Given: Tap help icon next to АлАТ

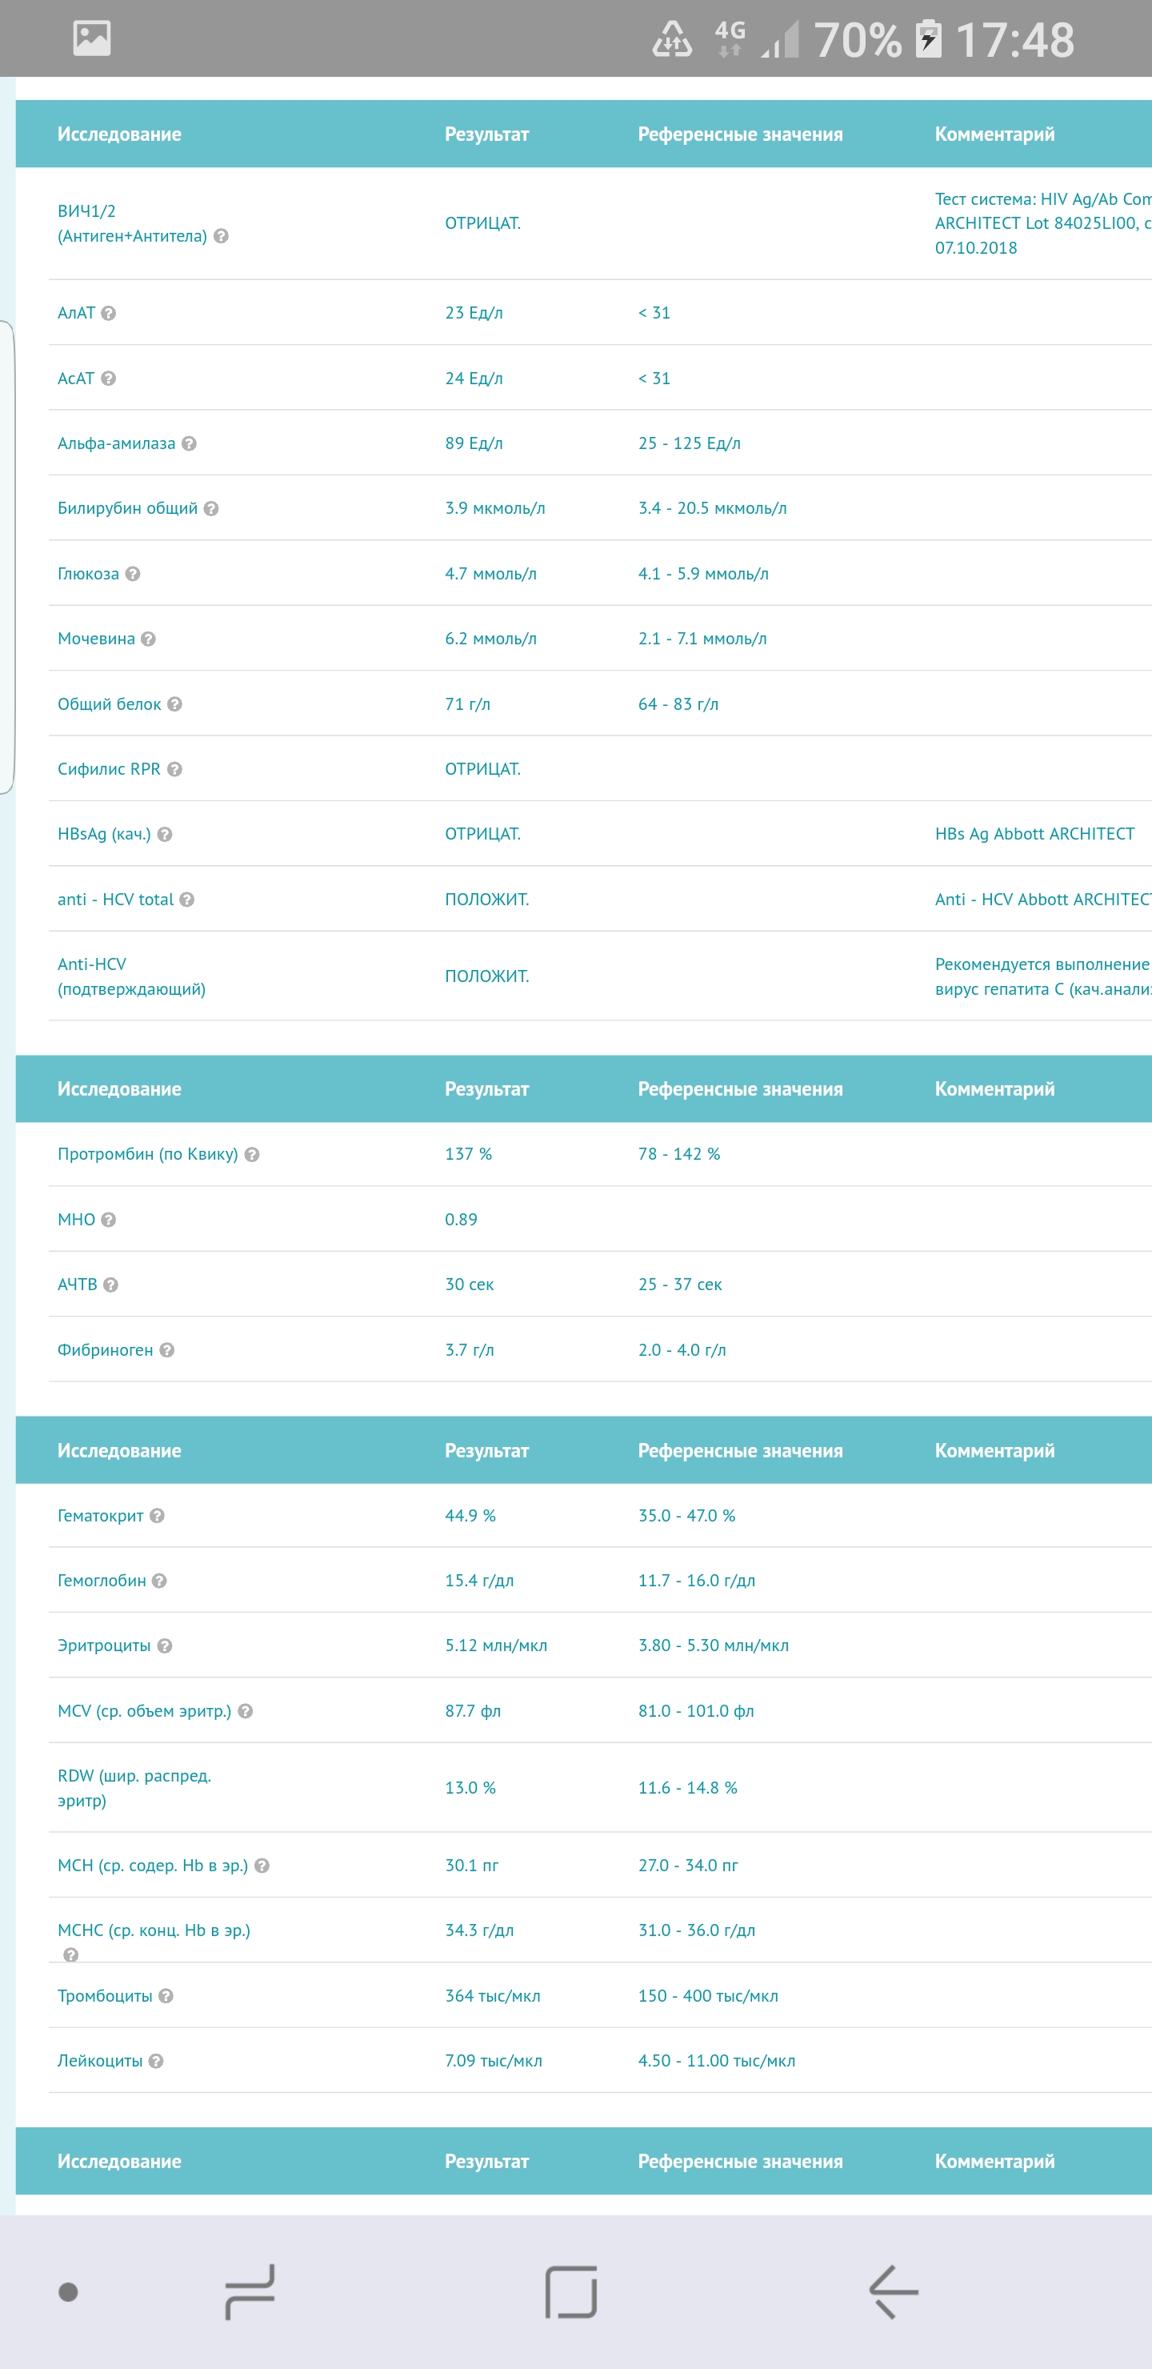Looking at the screenshot, I should point(109,314).
